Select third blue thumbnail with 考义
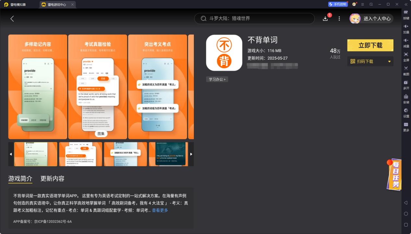411x234 pixels. point(125,154)
